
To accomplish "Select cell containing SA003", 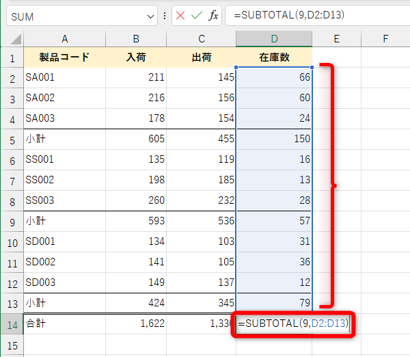I will coord(65,118).
